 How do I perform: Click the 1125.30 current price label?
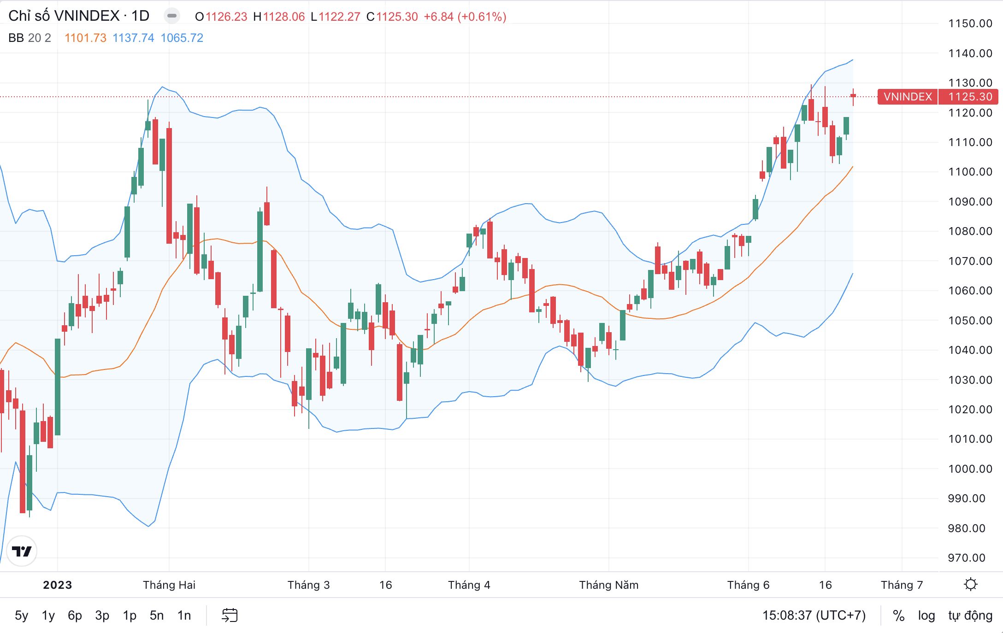point(969,97)
